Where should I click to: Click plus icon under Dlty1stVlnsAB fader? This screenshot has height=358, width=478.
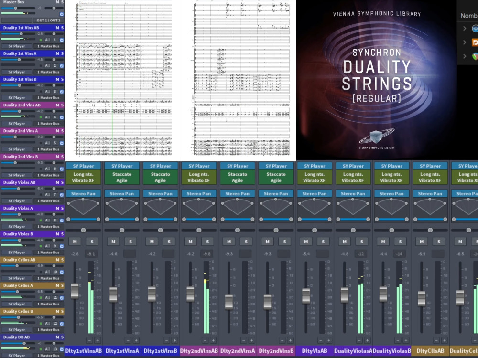98,340
